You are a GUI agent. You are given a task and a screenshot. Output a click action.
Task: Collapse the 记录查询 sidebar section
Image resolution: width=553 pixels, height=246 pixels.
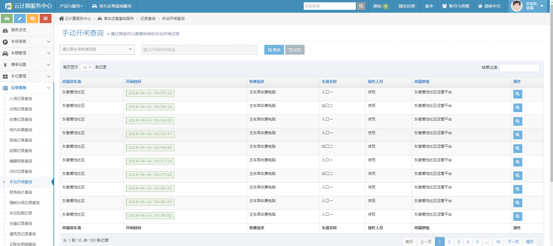pyautogui.click(x=27, y=88)
